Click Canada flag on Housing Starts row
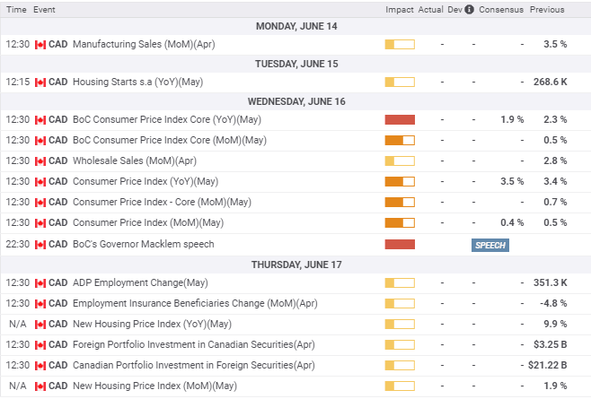The width and height of the screenshot is (591, 399). tap(40, 82)
